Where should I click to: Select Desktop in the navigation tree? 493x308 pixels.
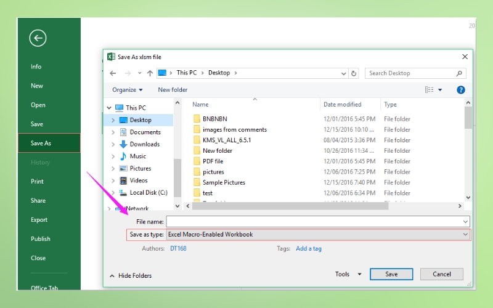(x=141, y=120)
